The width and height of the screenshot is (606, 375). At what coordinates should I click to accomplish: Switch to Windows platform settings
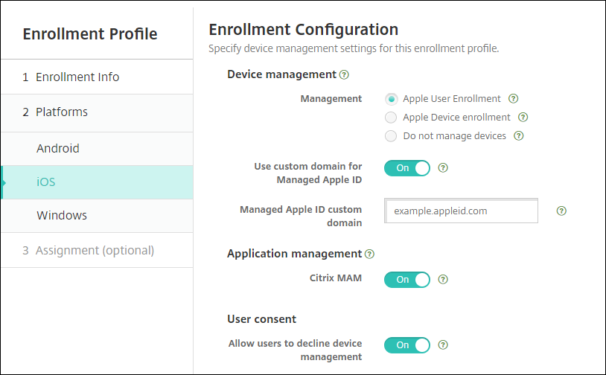pos(62,215)
